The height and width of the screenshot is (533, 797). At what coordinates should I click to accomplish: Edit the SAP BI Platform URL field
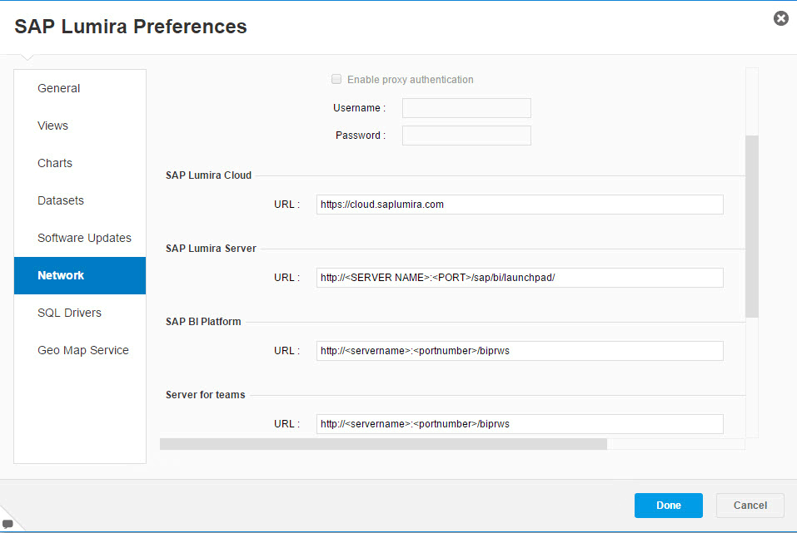point(520,351)
